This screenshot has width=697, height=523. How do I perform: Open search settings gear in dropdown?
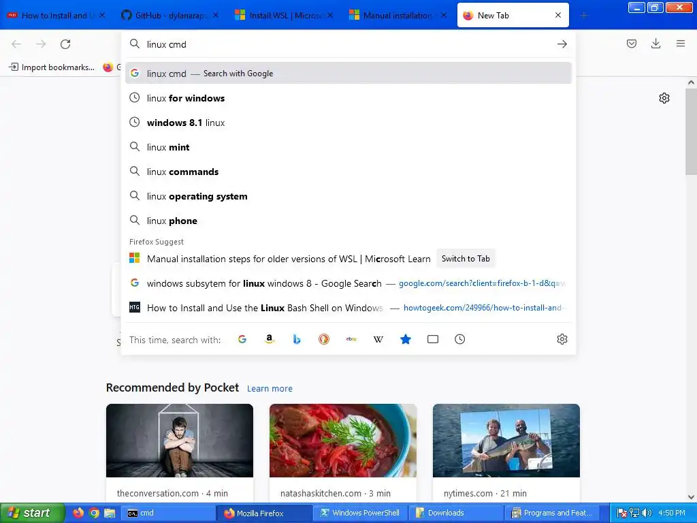pos(562,339)
